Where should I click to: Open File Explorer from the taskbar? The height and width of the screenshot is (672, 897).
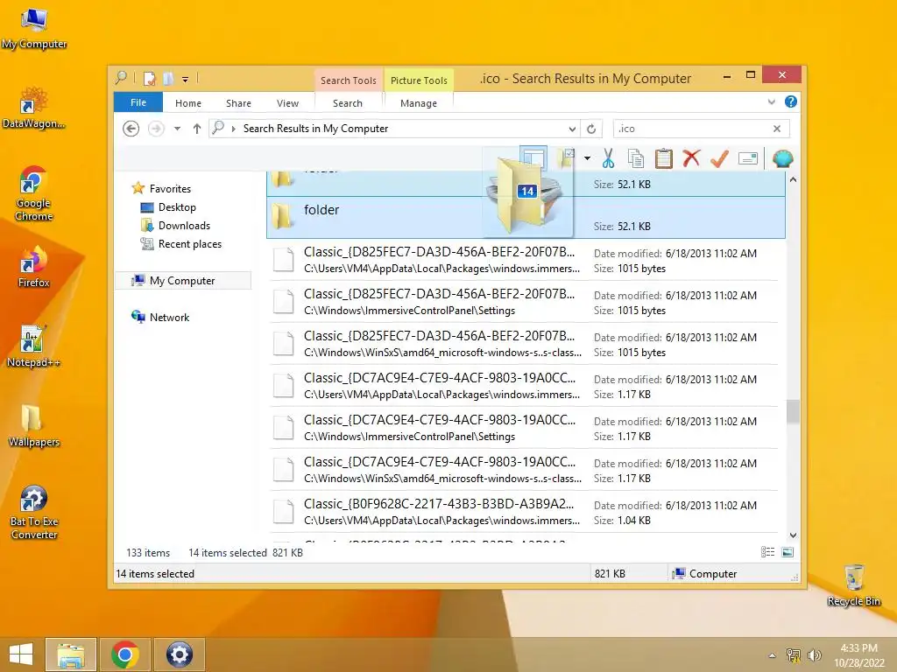[x=71, y=654]
